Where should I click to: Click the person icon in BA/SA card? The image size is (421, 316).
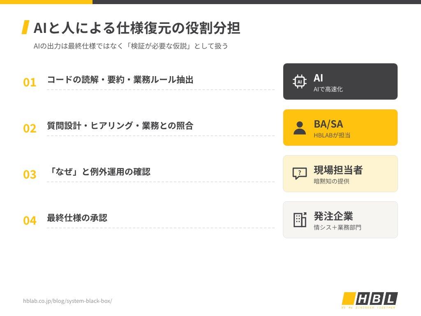click(x=300, y=128)
